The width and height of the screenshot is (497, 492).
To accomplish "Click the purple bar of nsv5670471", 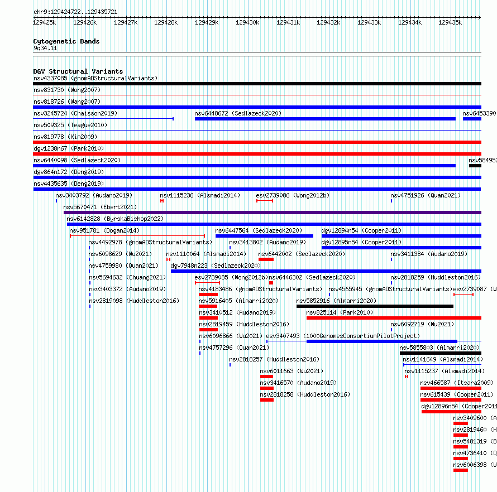I will [x=273, y=213].
